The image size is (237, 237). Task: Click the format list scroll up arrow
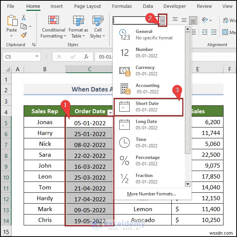[187, 29]
